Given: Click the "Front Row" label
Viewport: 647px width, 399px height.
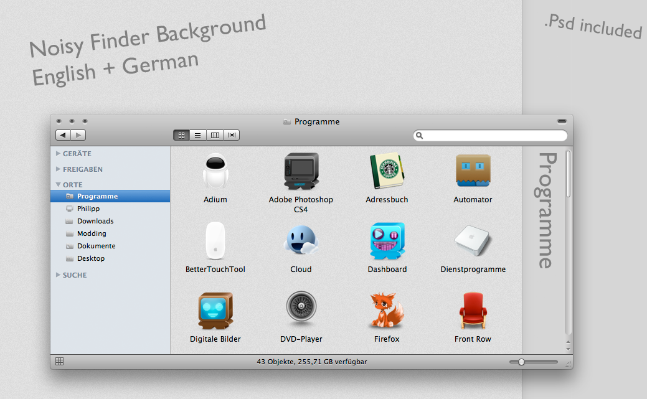Looking at the screenshot, I should (x=473, y=339).
